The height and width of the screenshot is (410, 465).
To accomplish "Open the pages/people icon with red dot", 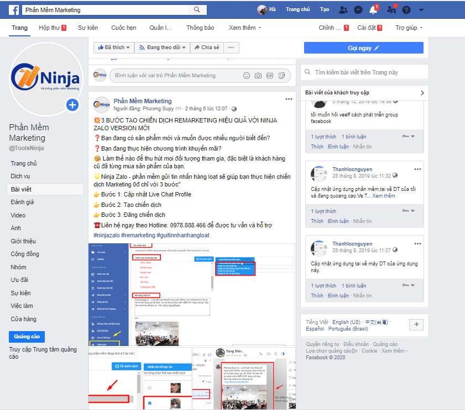I will (391, 10).
